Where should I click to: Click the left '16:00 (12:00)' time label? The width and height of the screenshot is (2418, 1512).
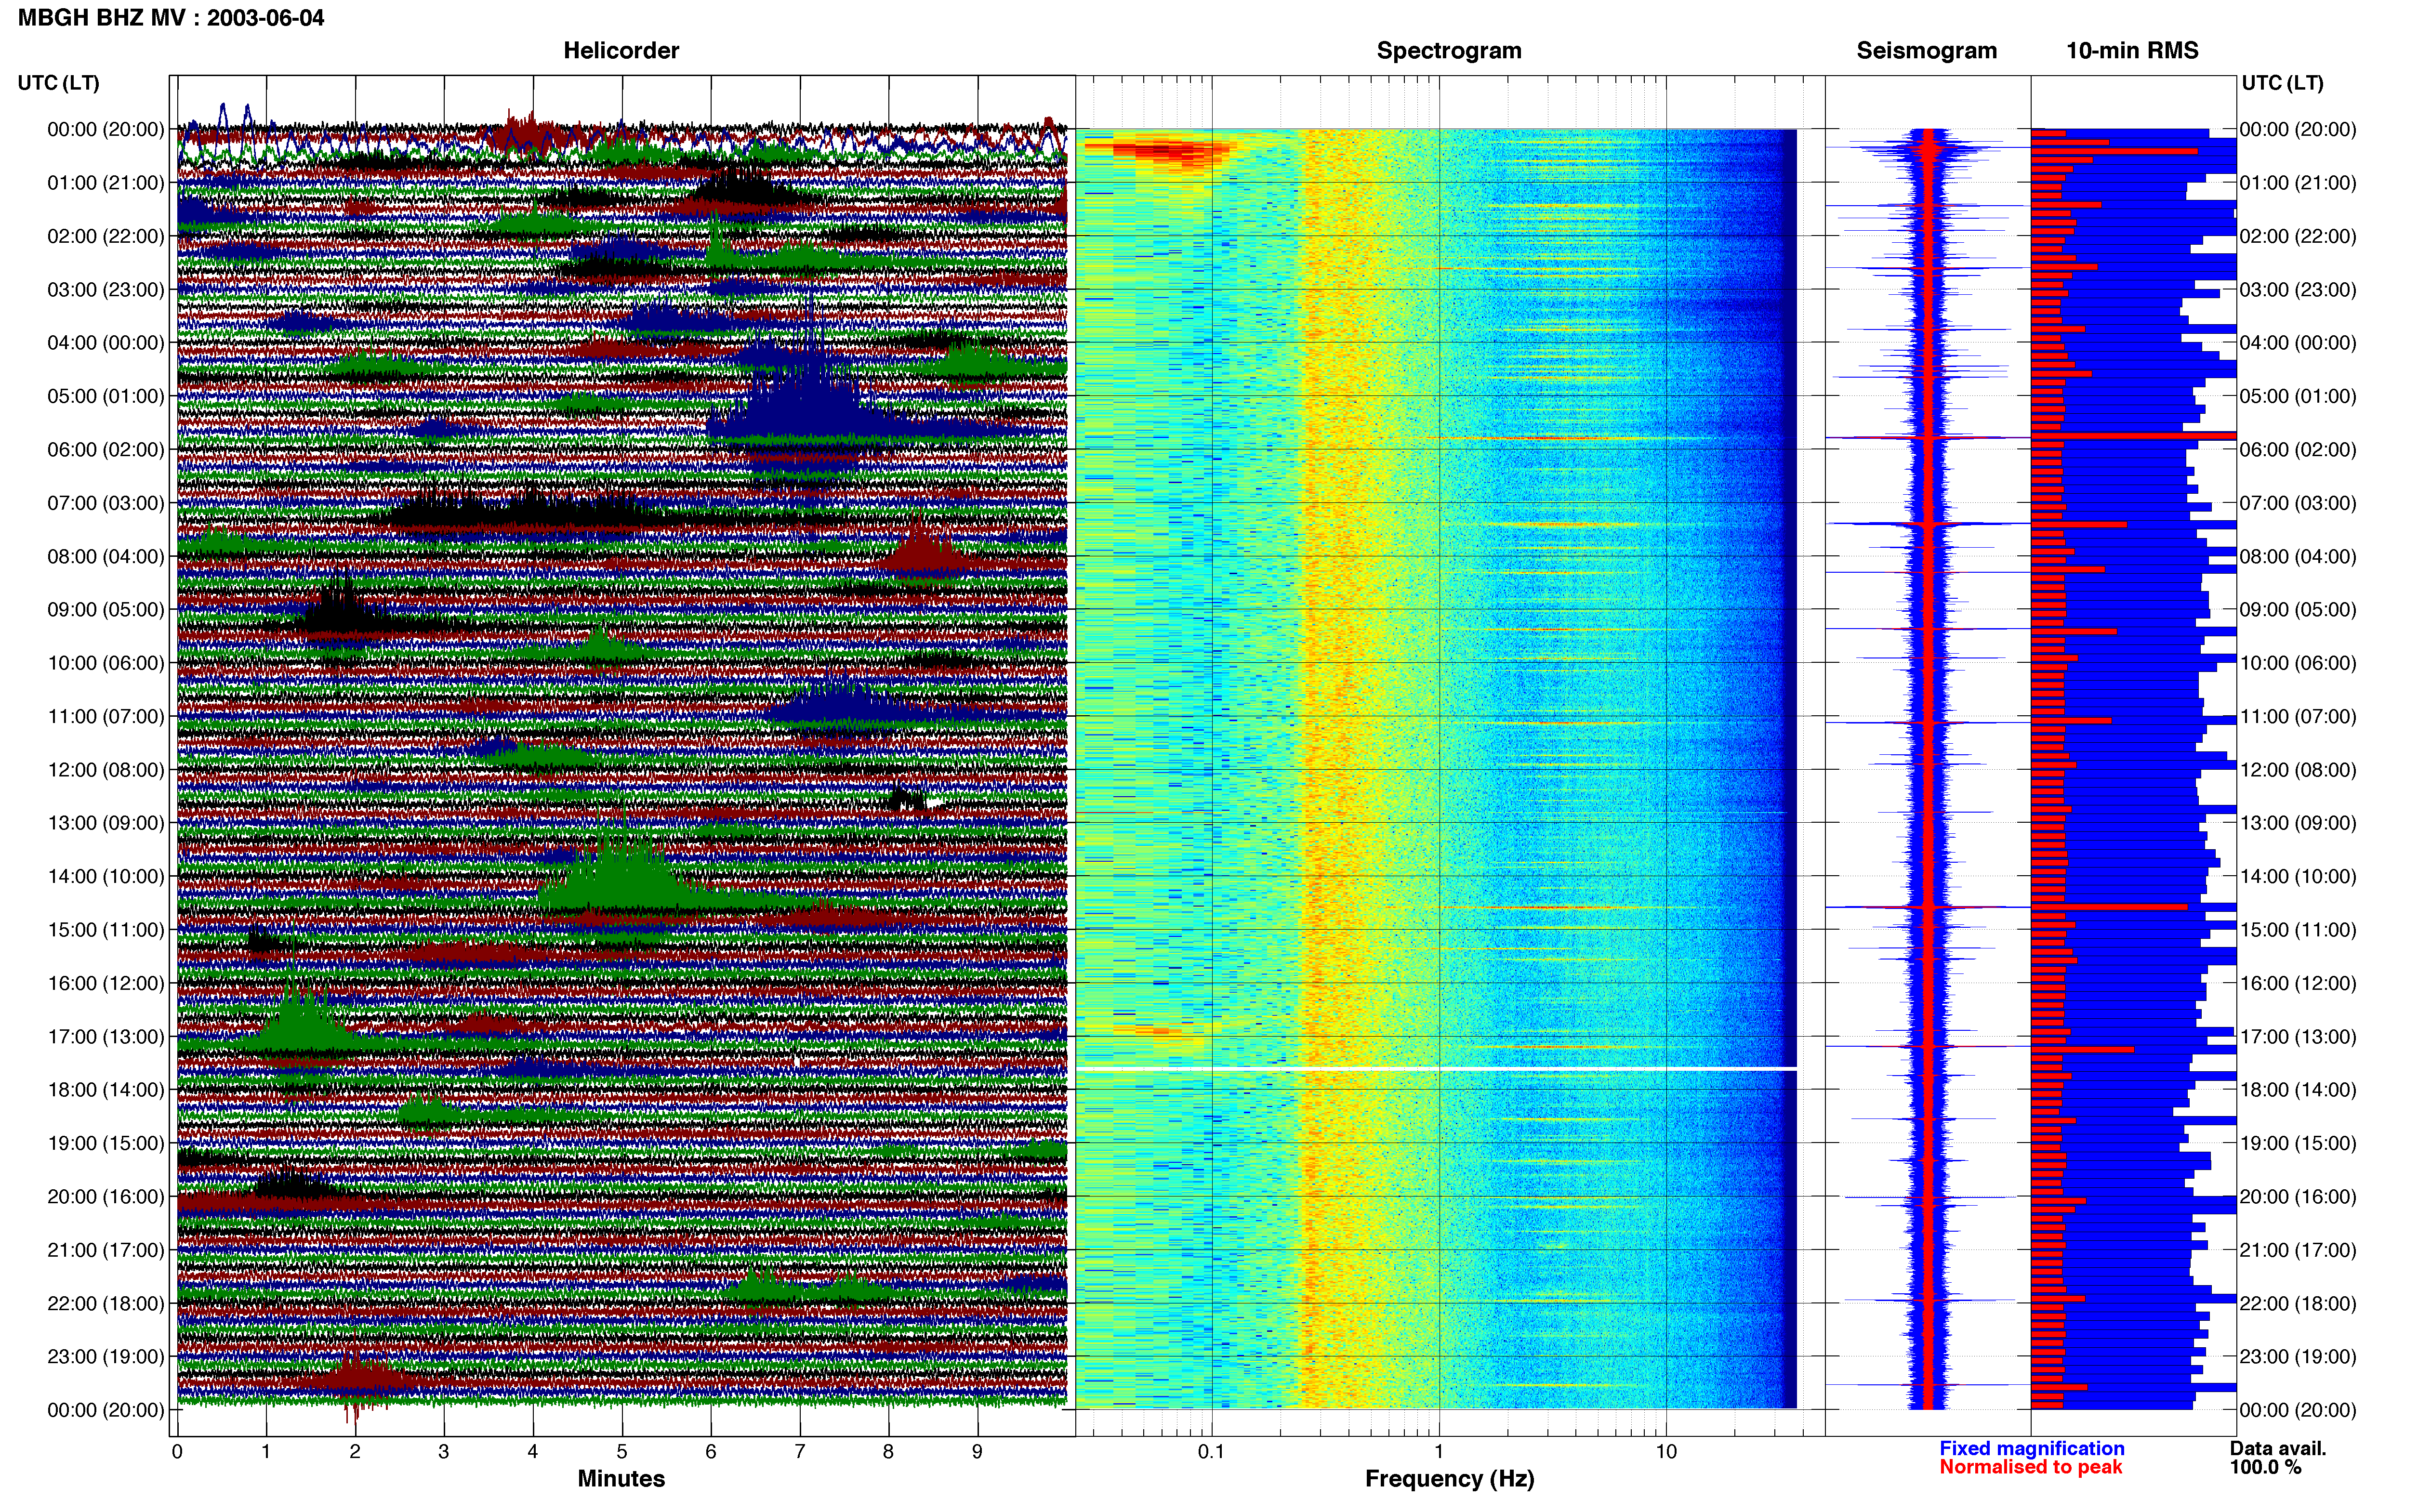(105, 983)
